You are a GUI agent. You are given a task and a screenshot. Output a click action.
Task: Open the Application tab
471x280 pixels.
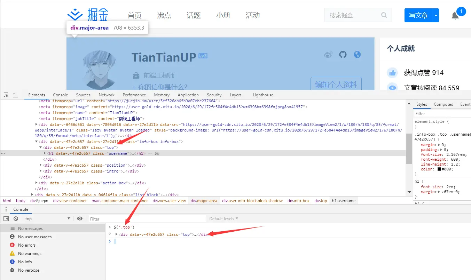188,95
